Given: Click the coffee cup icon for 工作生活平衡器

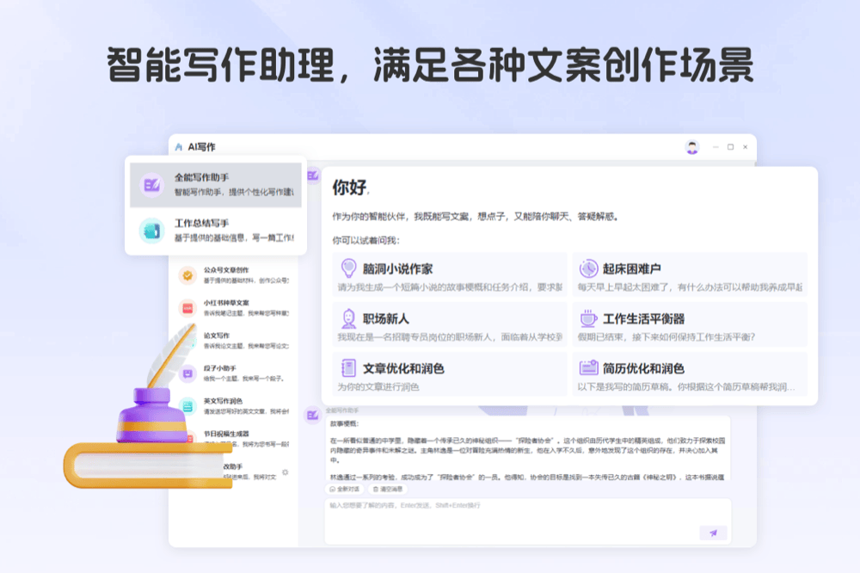Looking at the screenshot, I should [588, 318].
